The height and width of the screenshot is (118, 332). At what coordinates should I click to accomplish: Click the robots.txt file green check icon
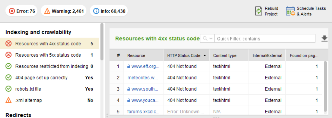click(x=9, y=89)
